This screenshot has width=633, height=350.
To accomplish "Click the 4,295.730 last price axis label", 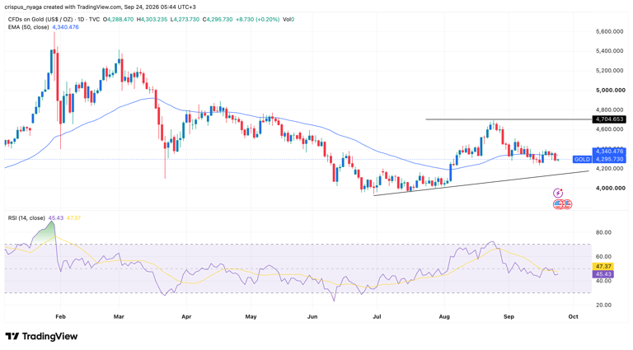I will click(609, 159).
